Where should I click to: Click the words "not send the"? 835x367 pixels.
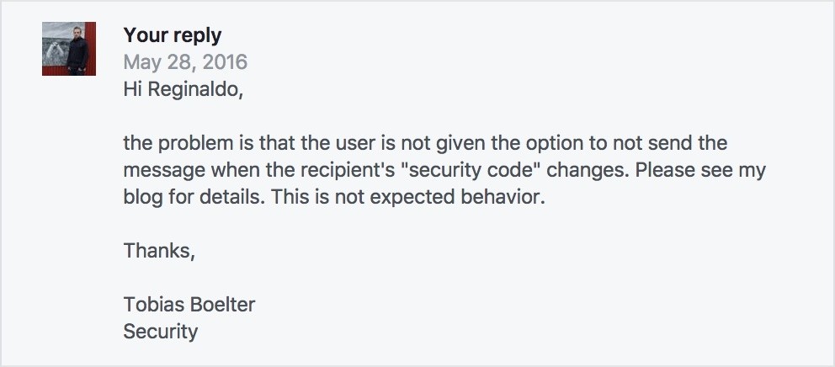click(673, 143)
